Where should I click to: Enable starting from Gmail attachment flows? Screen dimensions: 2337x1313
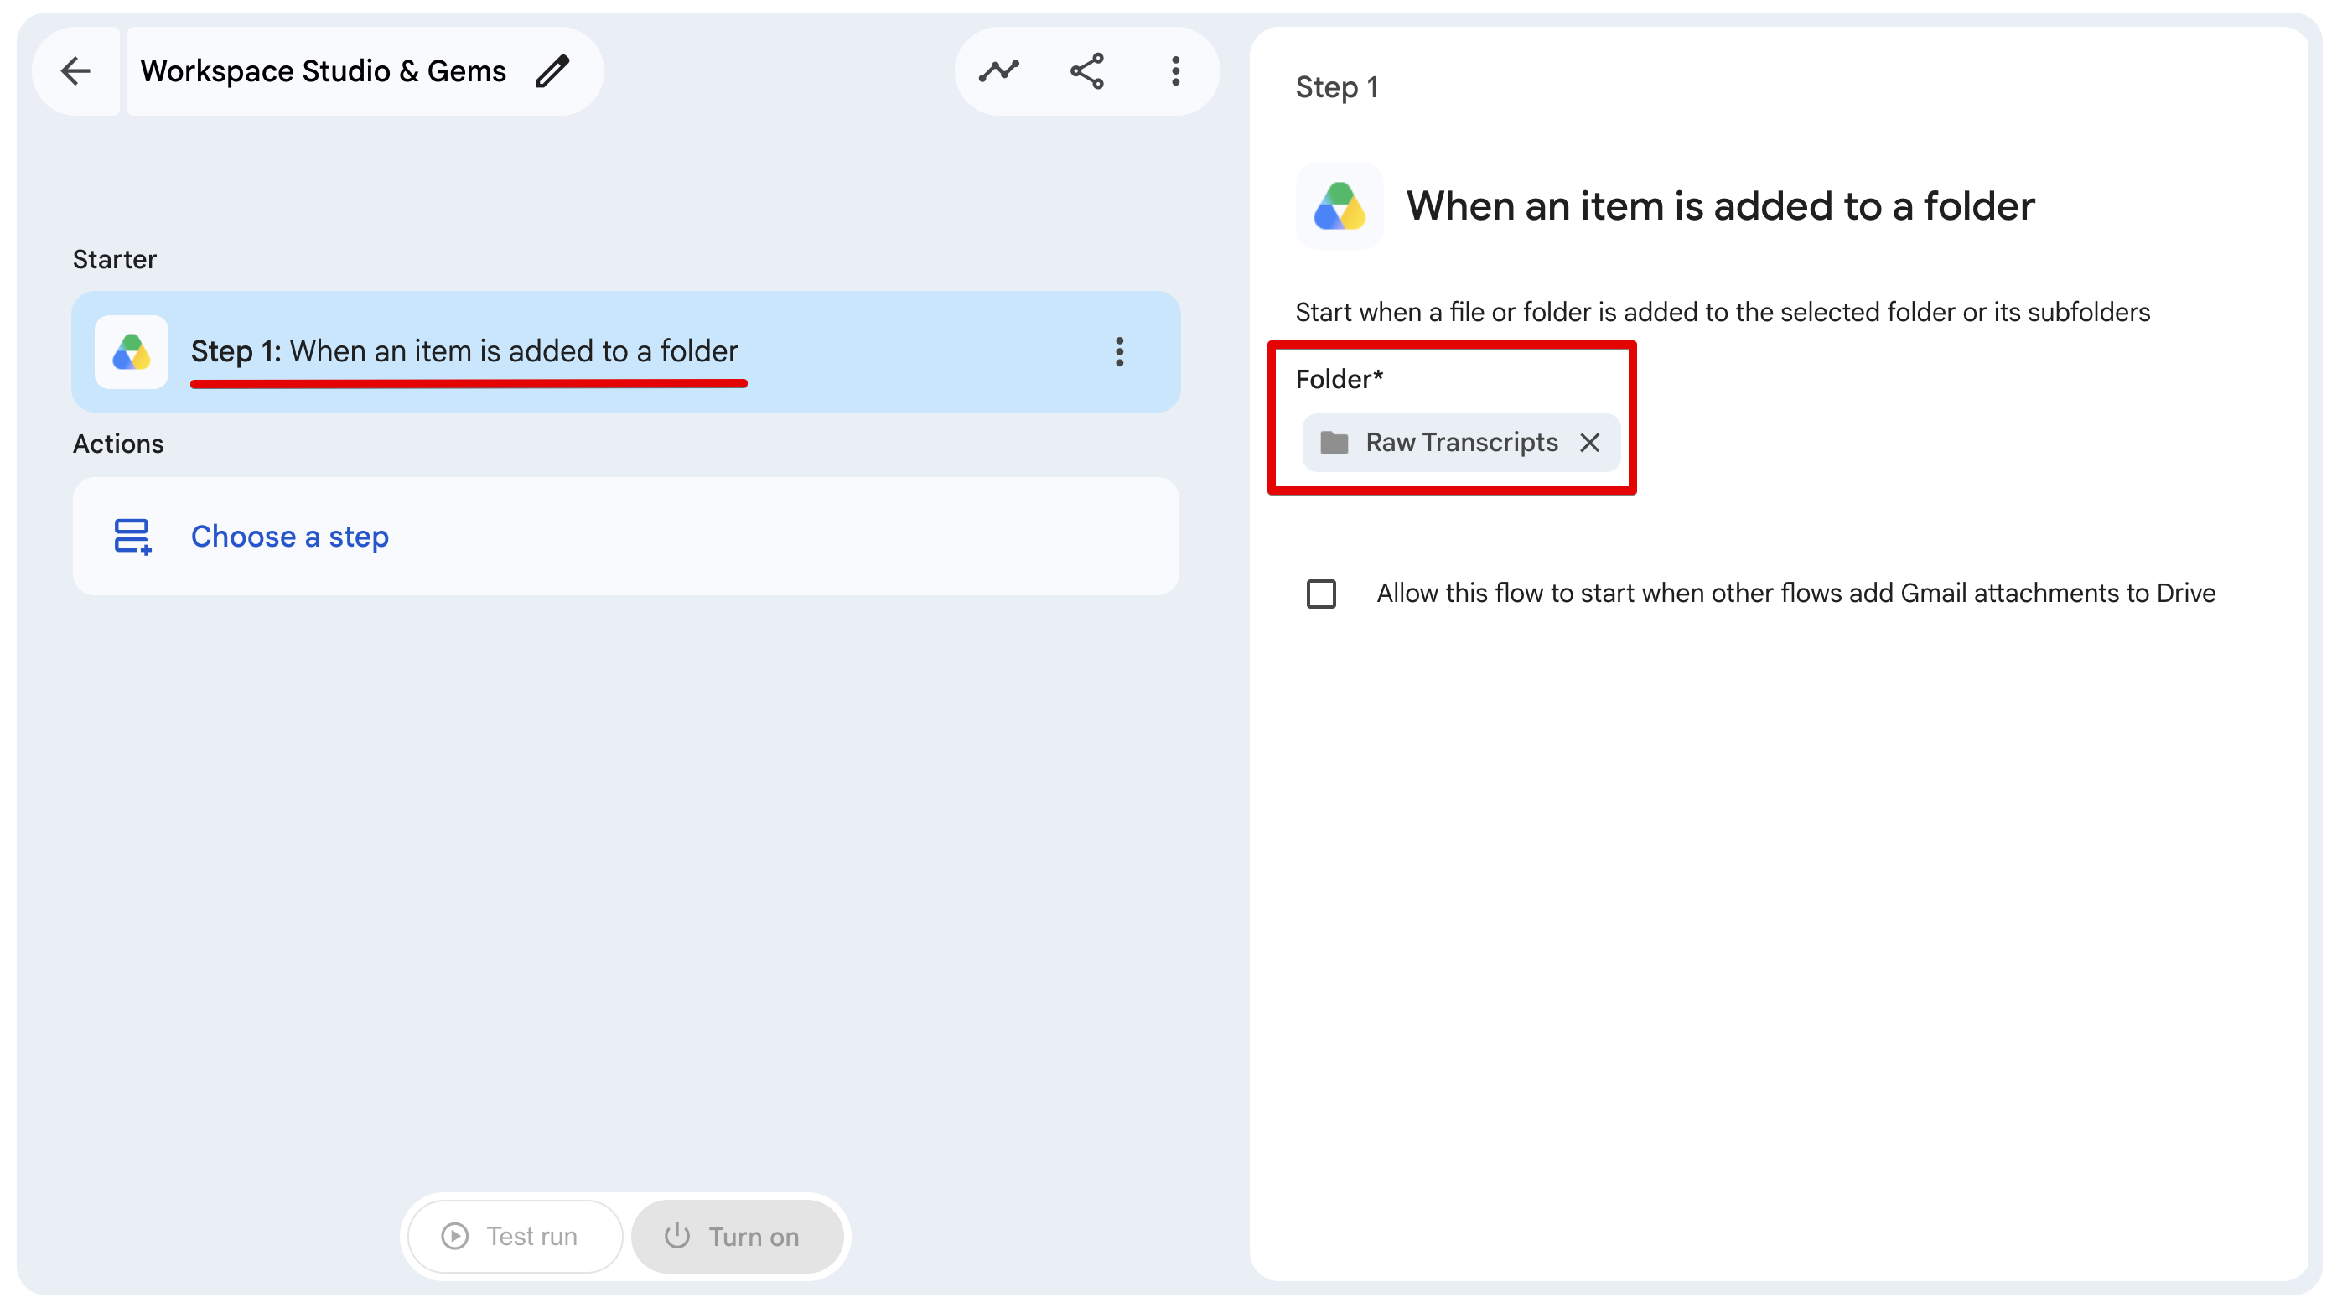tap(1321, 594)
